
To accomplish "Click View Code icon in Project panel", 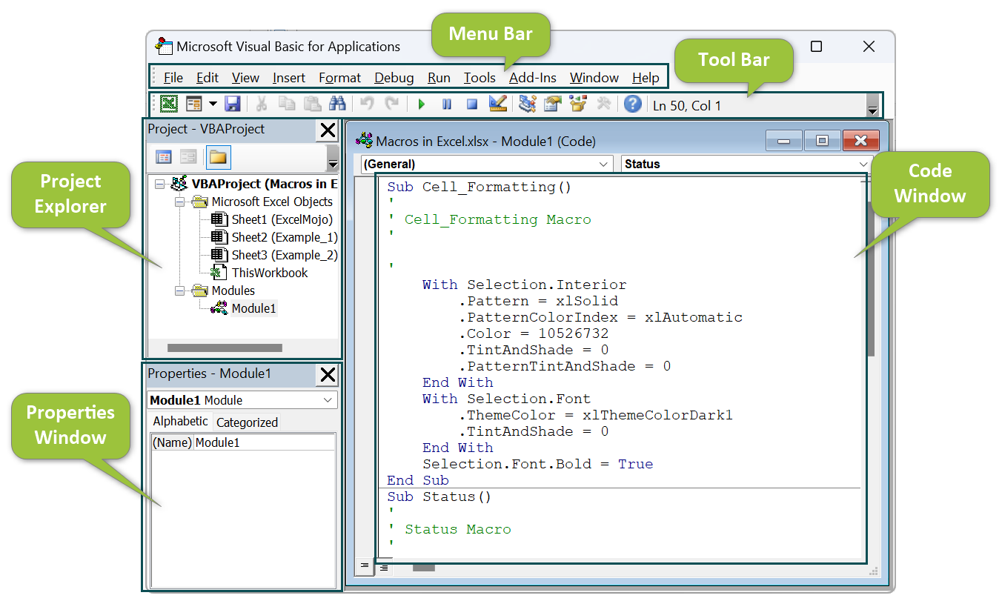I will coord(164,157).
